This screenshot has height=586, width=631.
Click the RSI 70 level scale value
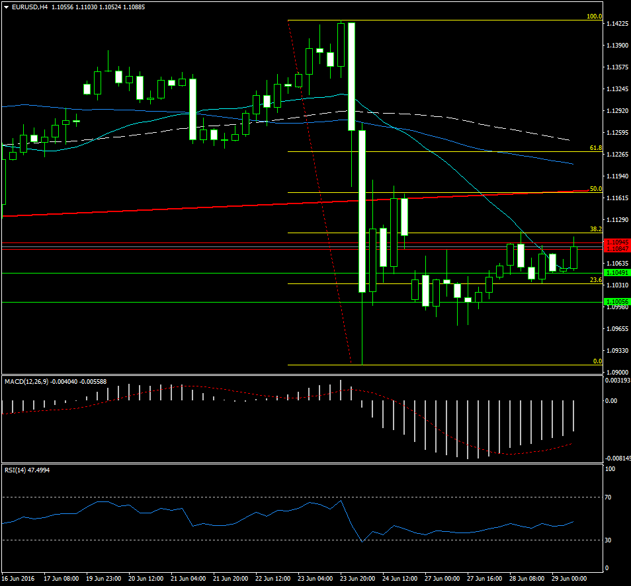pyautogui.click(x=610, y=496)
